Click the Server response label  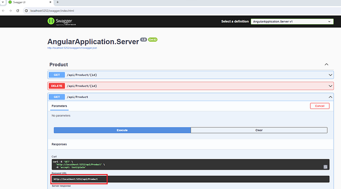[x=61, y=186]
